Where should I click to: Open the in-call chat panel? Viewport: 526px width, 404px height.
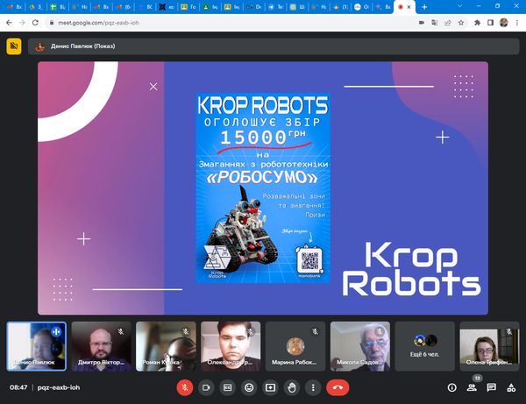tap(492, 386)
